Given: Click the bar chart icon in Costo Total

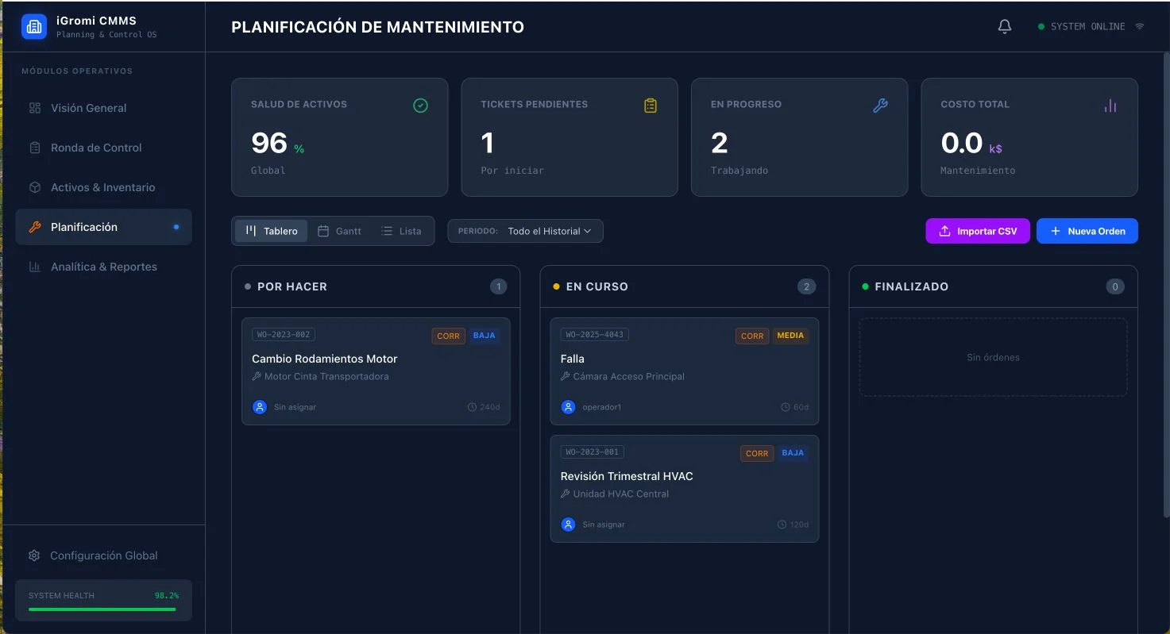Looking at the screenshot, I should tap(1110, 106).
